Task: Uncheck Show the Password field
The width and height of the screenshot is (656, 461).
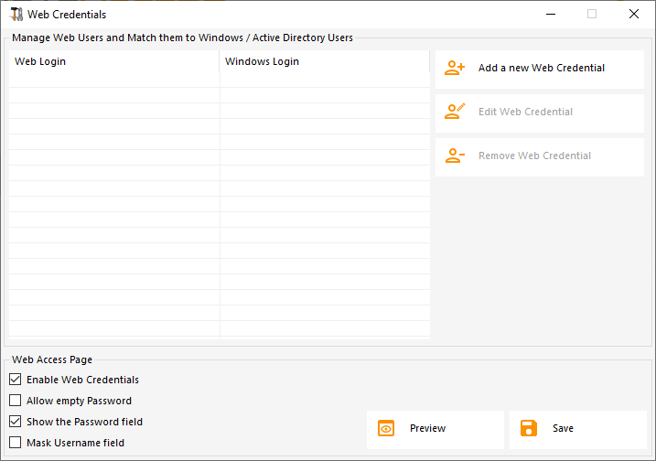Action: [15, 422]
